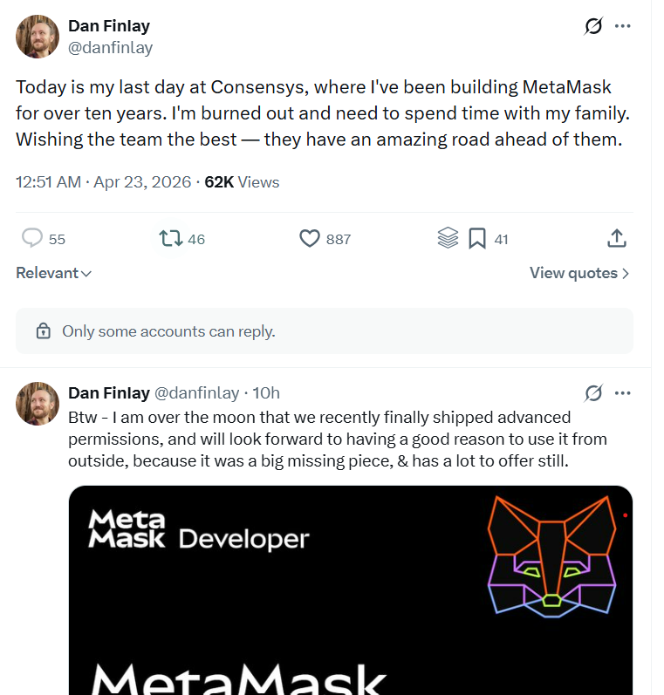Click the Grok slashed-circle icon on main tweet
The height and width of the screenshot is (695, 664).
coord(593,26)
